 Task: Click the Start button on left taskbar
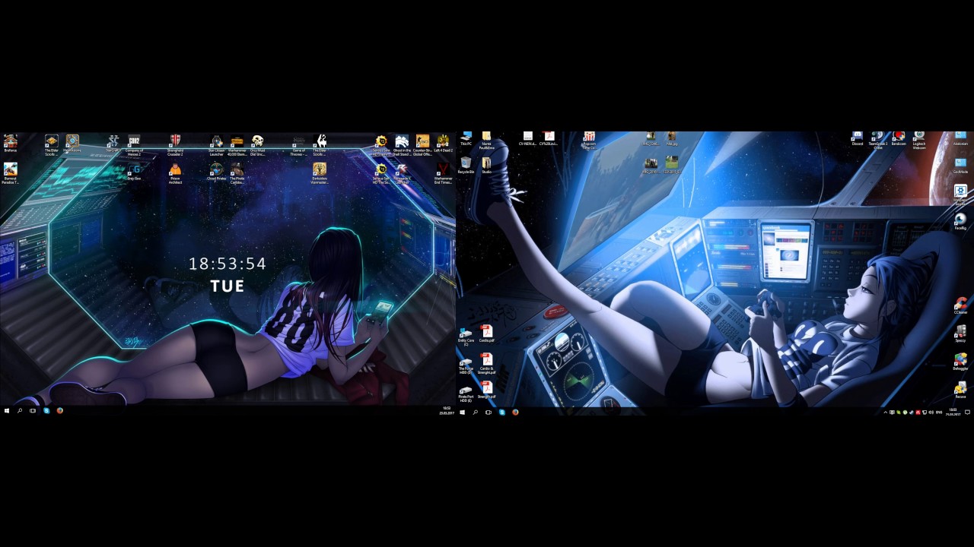7,410
